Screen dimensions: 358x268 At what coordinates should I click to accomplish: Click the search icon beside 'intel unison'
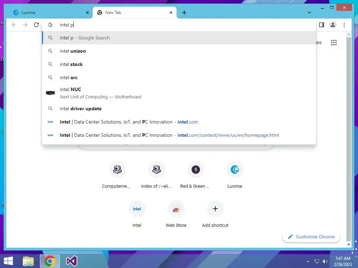[50, 51]
